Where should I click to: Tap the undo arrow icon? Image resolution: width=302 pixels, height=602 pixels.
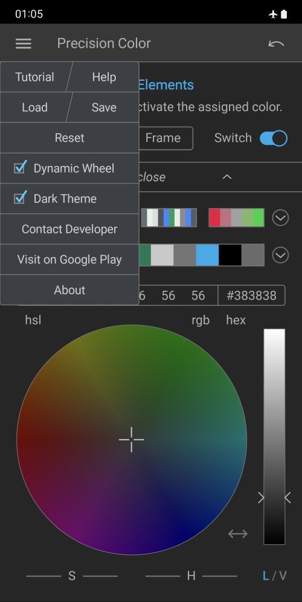pyautogui.click(x=276, y=43)
